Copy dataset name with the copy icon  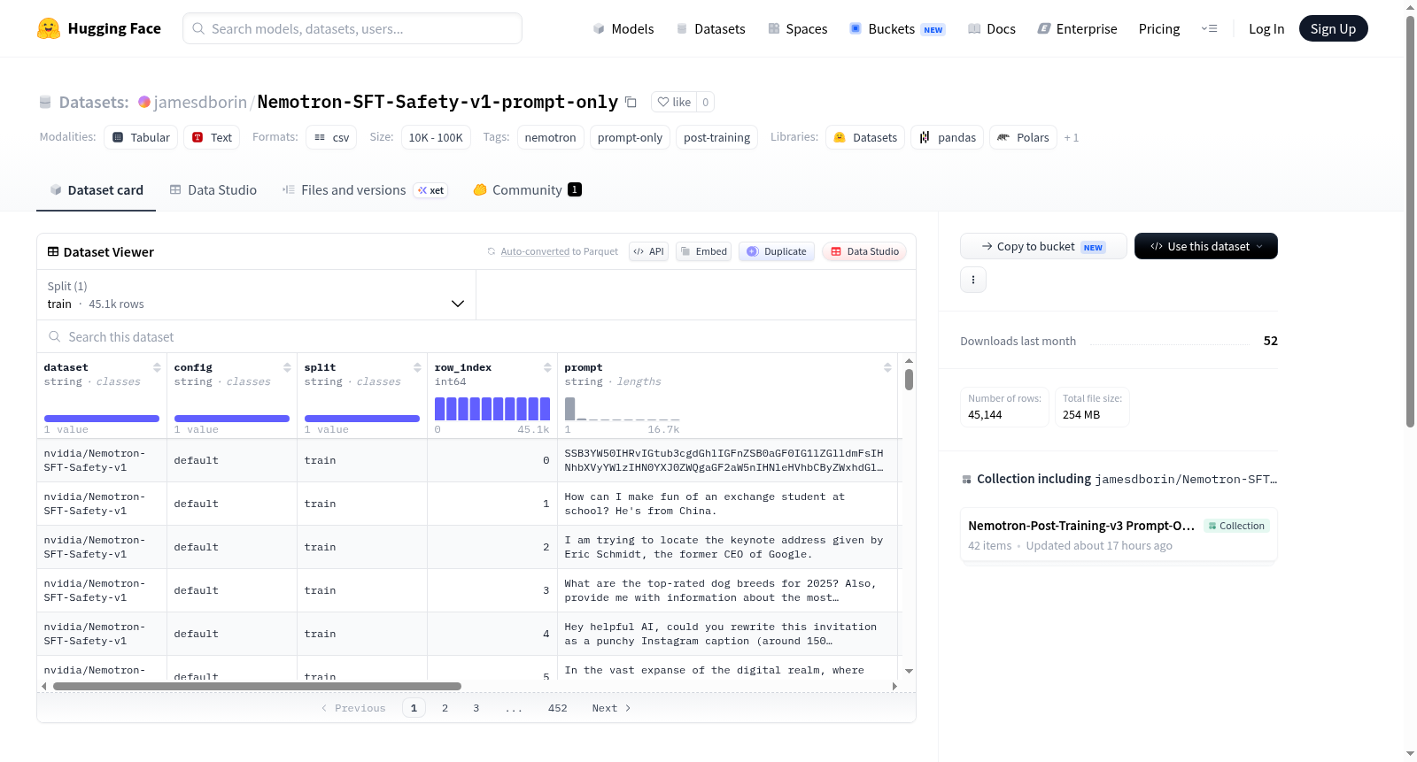pyautogui.click(x=631, y=102)
